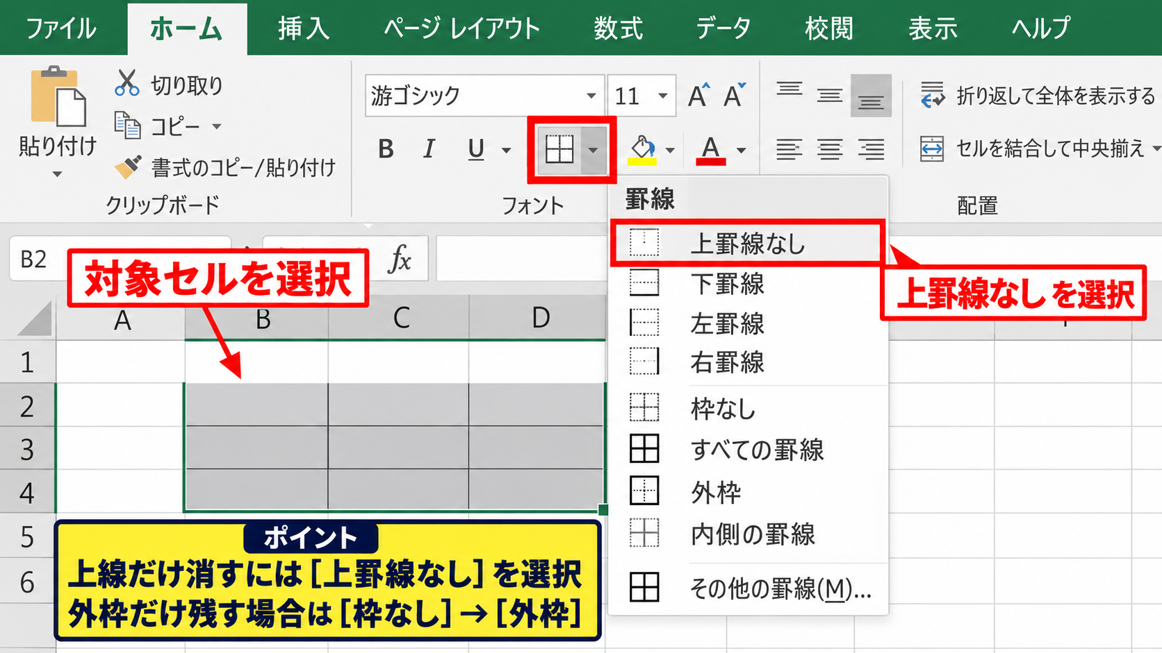
Task: Click the align left icon
Action: pyautogui.click(x=789, y=149)
